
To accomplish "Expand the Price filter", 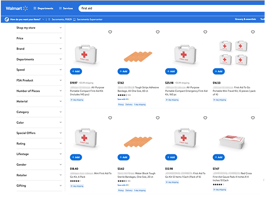I will pos(39,38).
